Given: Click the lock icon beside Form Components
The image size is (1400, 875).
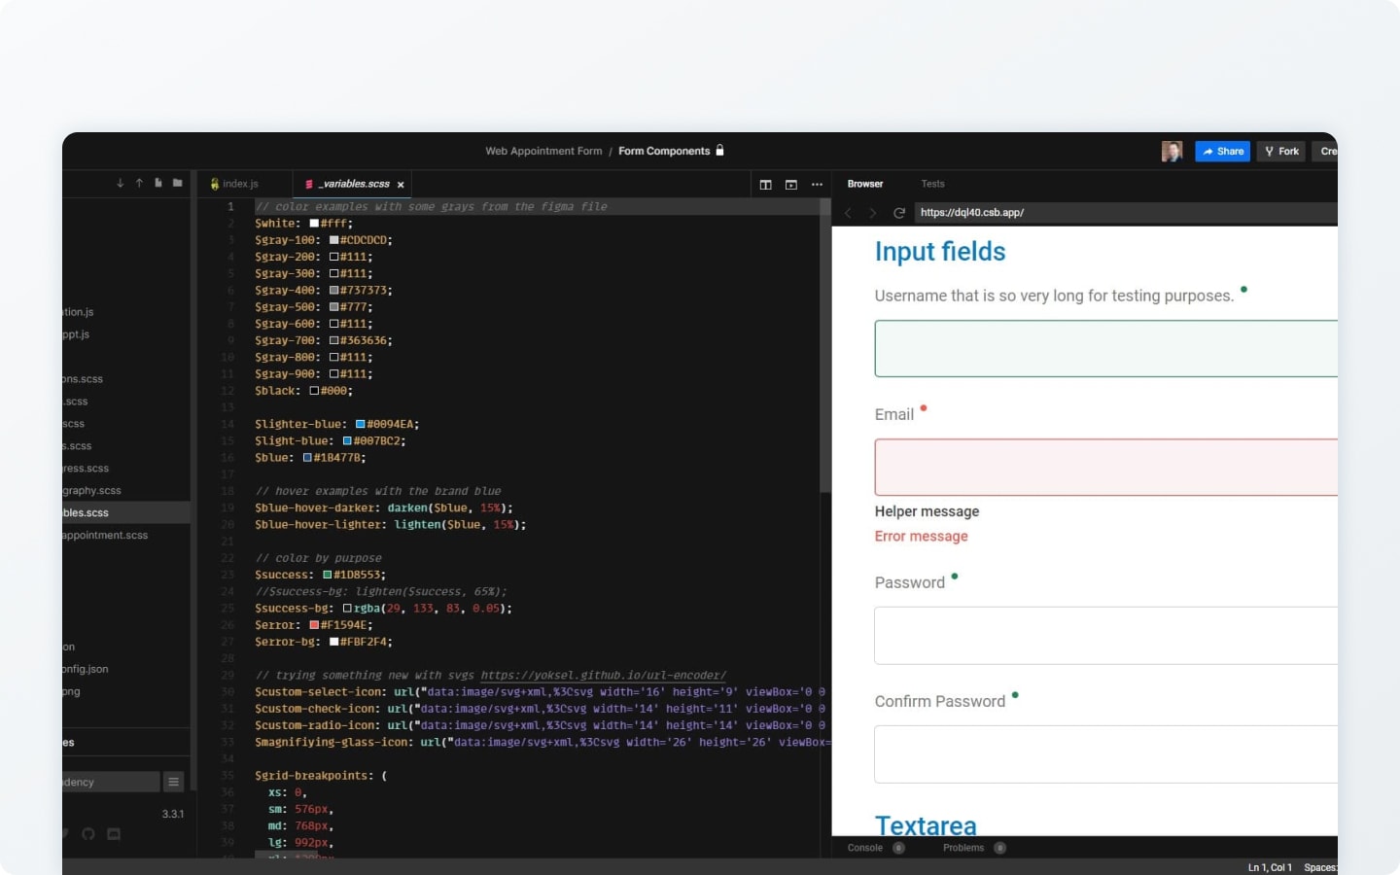Looking at the screenshot, I should click(720, 151).
